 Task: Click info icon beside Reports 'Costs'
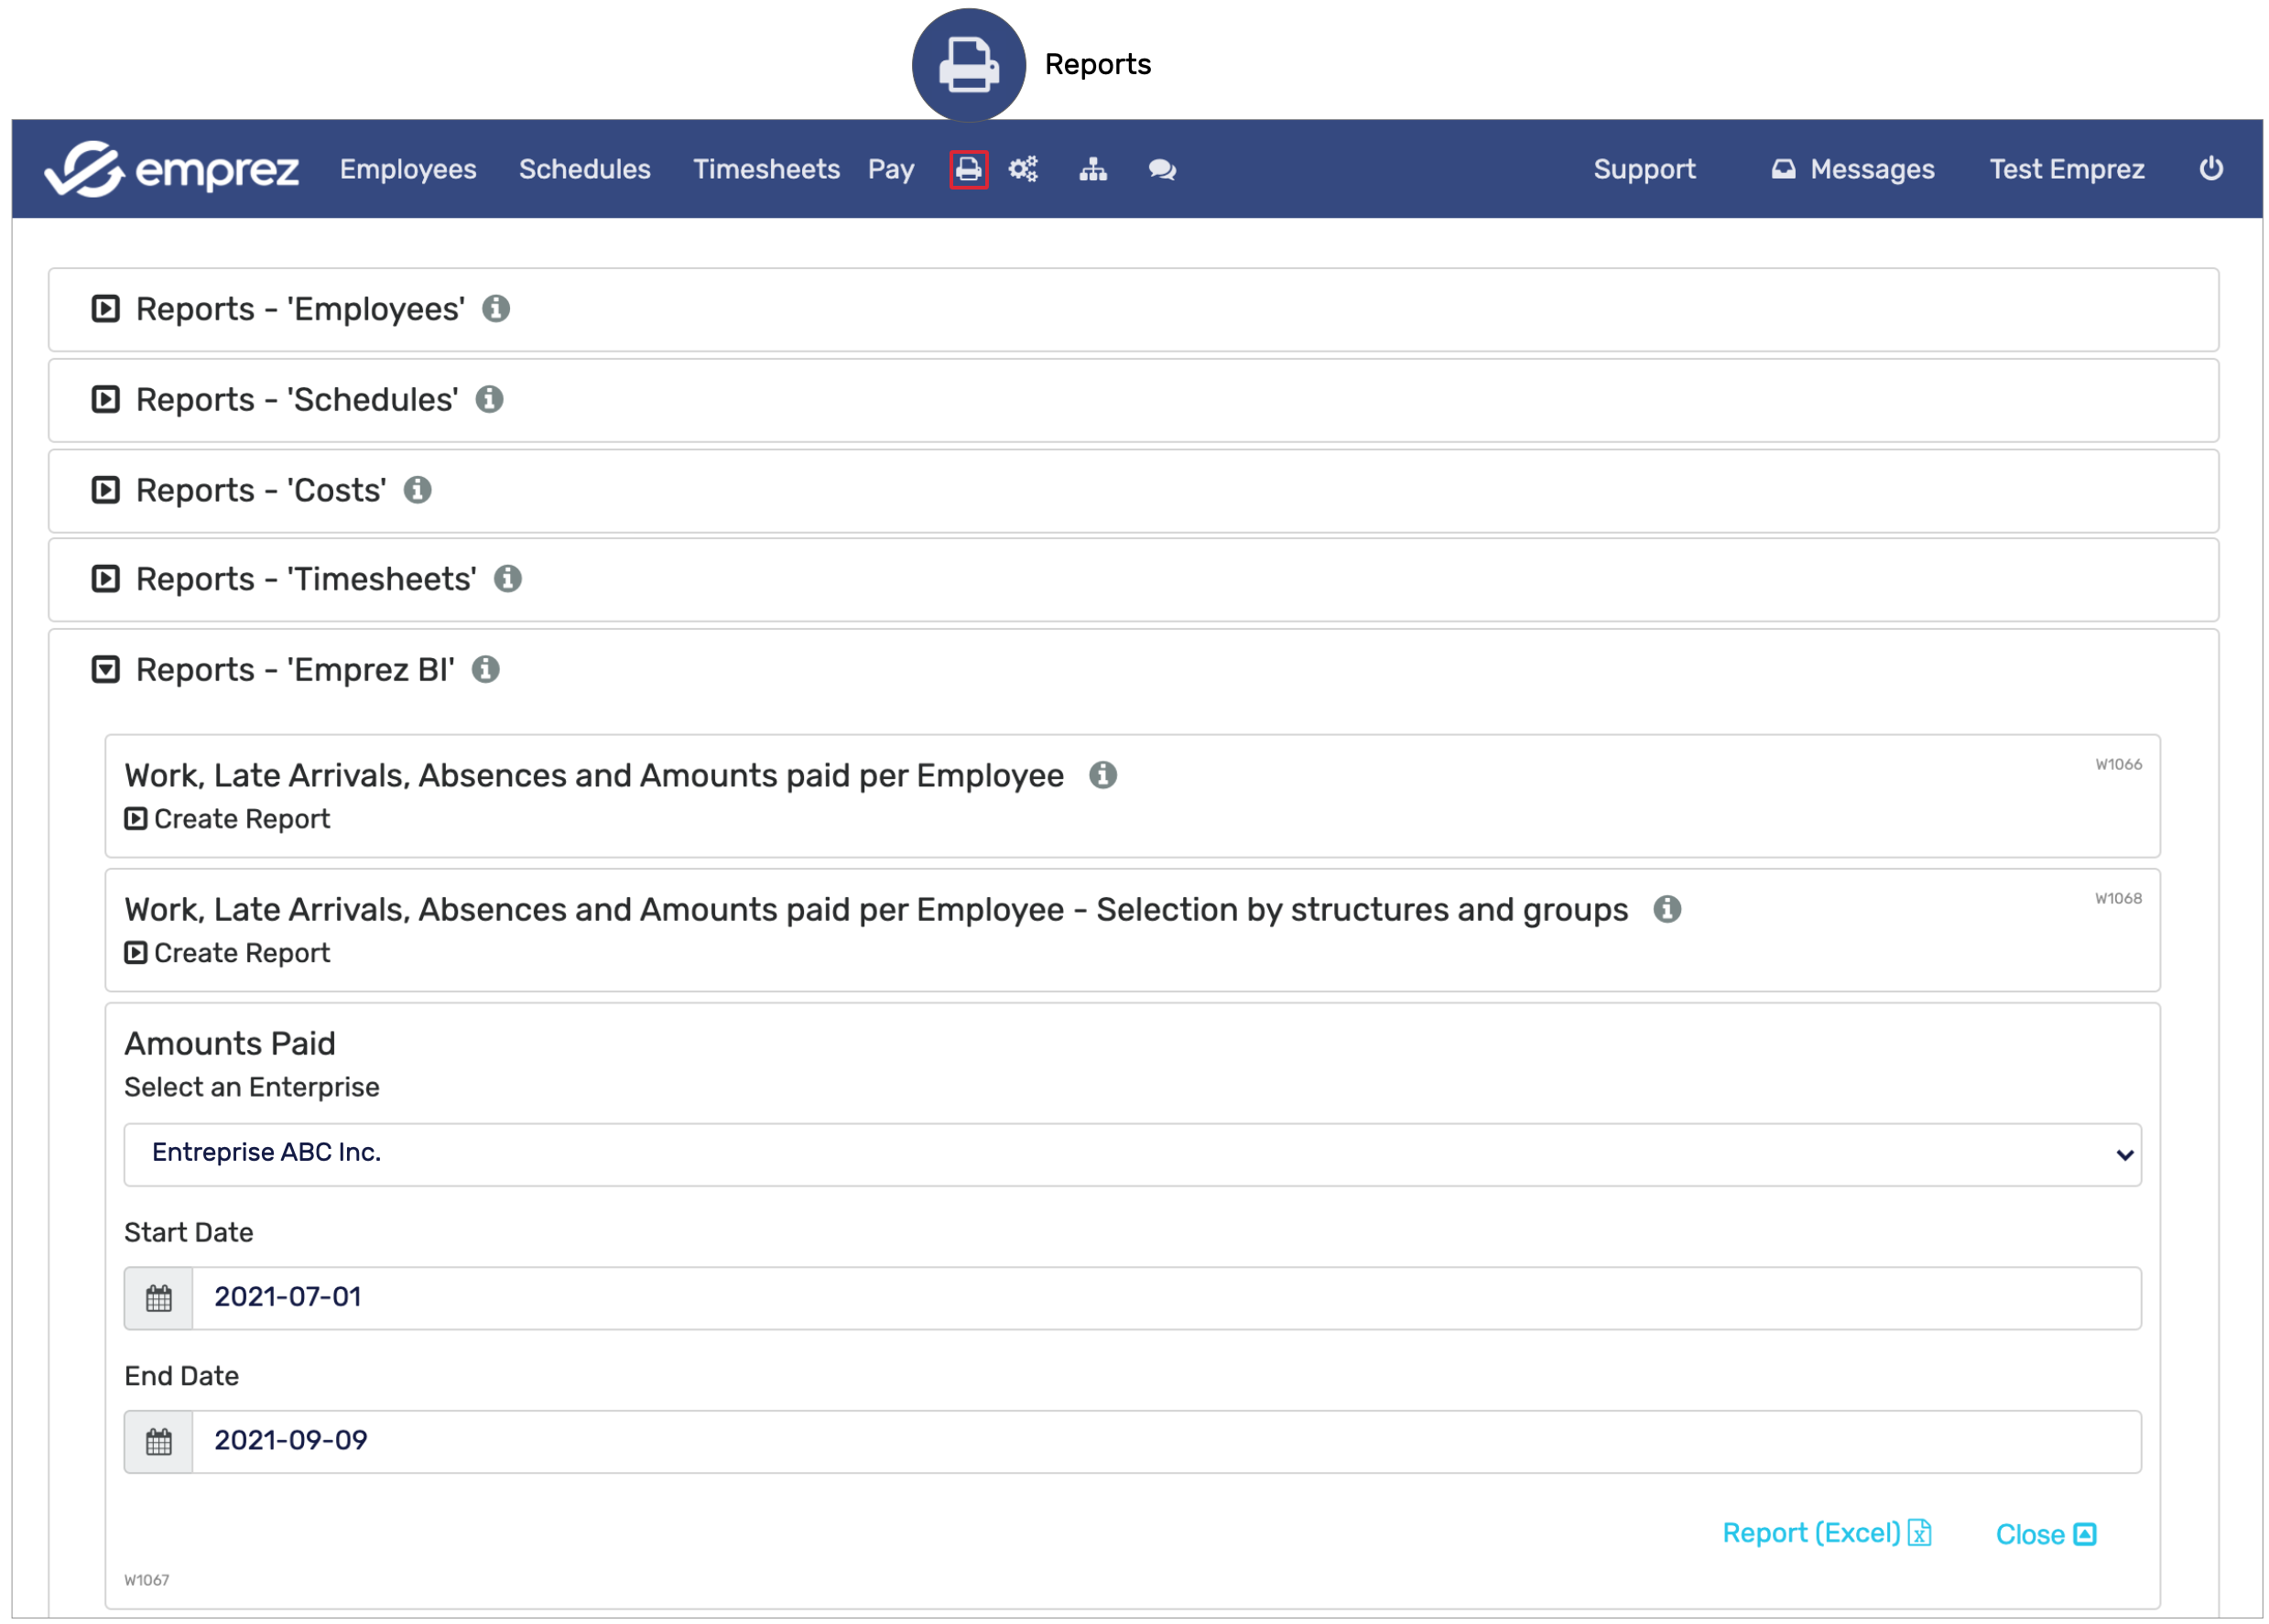pos(417,490)
